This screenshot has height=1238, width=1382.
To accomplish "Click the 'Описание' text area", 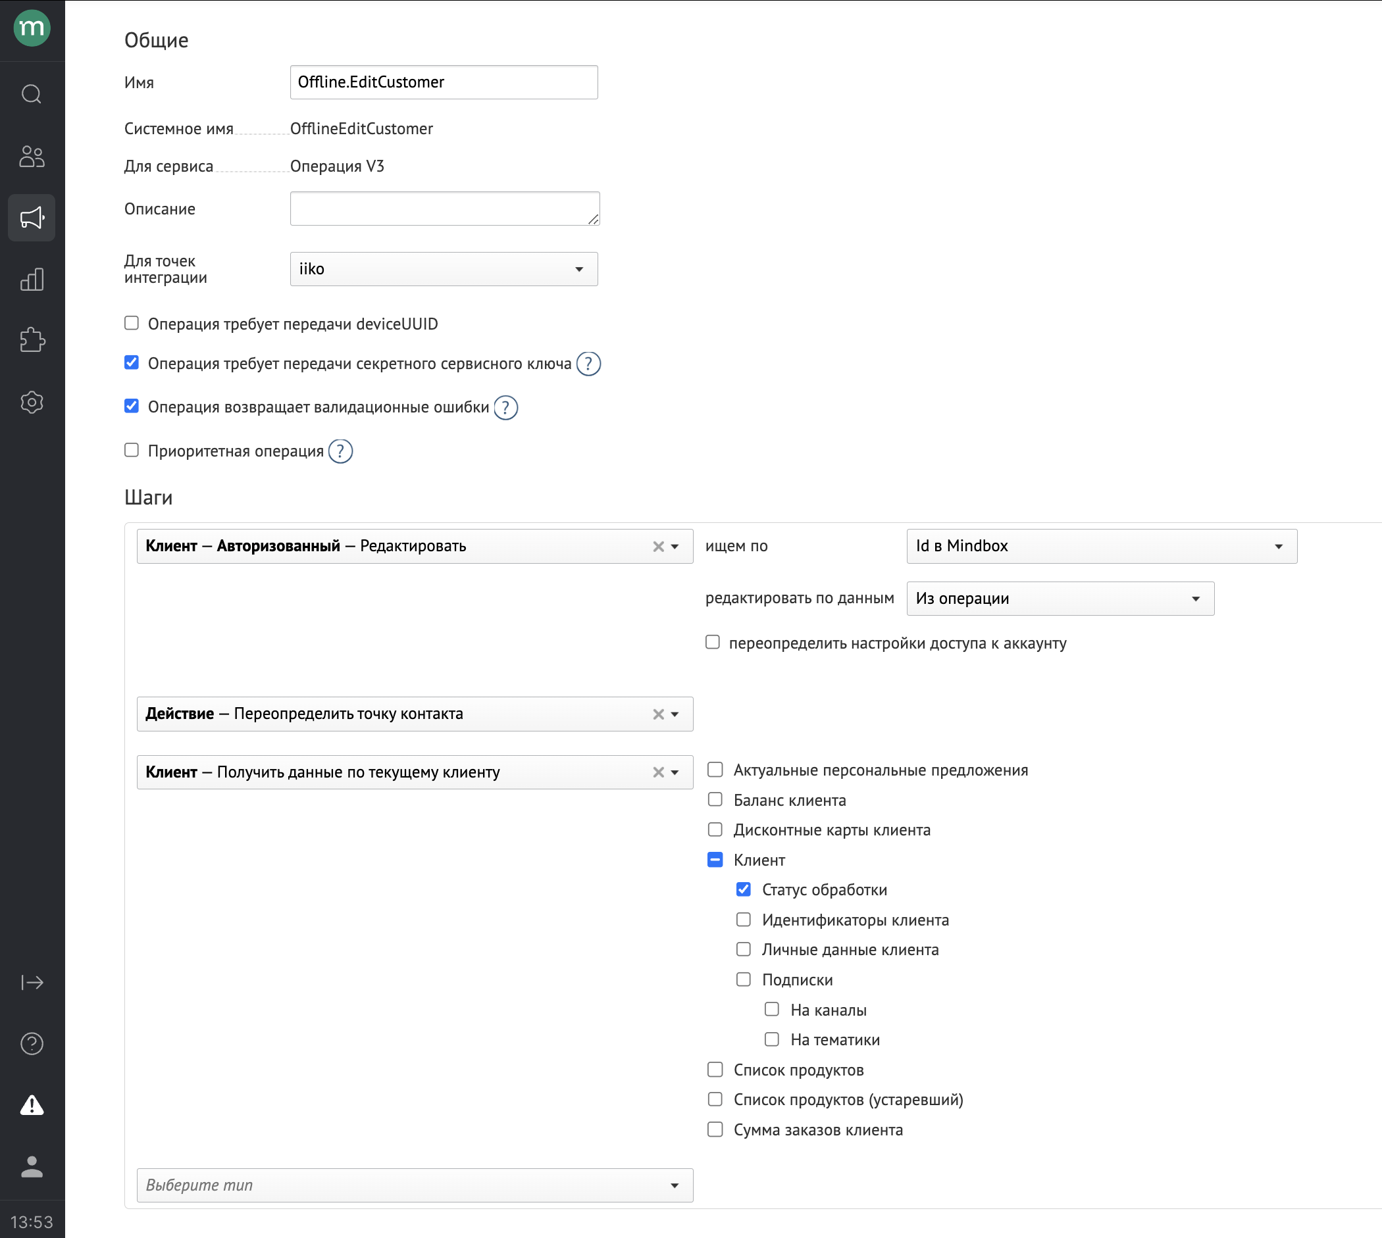I will [445, 209].
